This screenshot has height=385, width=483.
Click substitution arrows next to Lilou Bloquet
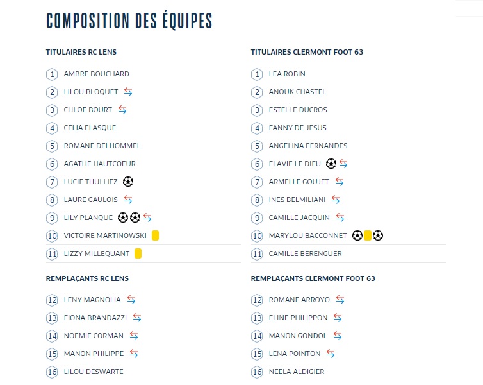pyautogui.click(x=128, y=92)
